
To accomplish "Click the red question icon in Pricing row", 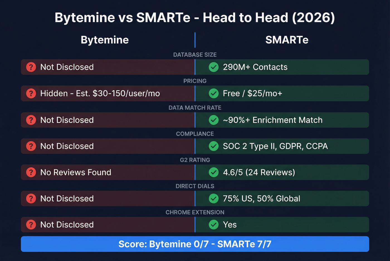I will (31, 93).
